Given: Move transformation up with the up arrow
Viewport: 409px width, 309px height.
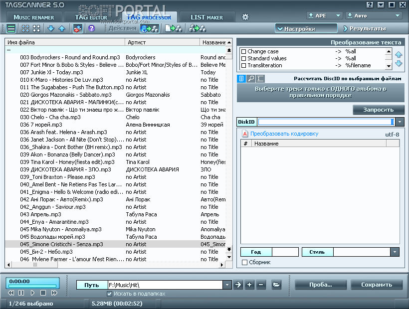Looking at the screenshot, I should tap(399, 54).
